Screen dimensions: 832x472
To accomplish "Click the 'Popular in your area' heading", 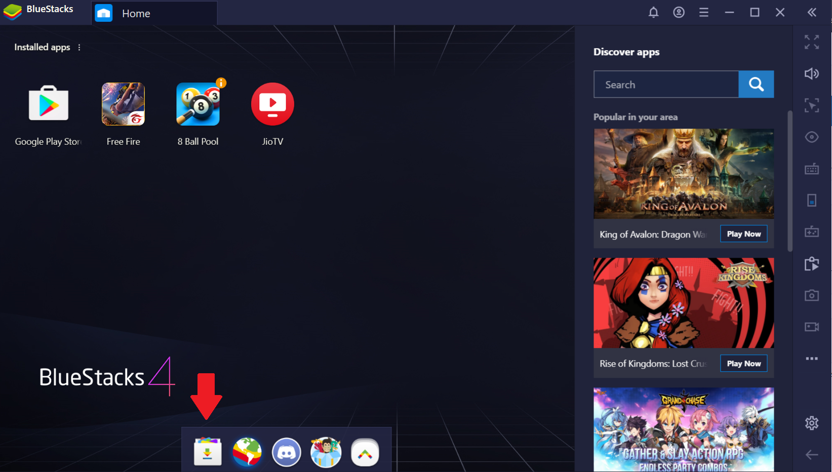I will coord(636,117).
